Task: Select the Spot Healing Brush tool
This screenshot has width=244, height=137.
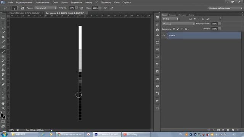Action: (x=3, y=46)
